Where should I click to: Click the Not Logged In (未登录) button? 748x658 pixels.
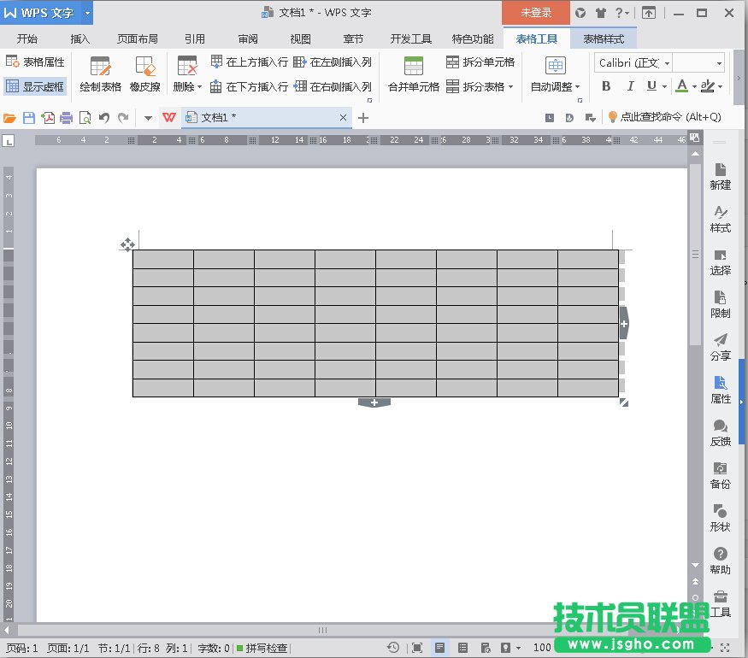535,13
